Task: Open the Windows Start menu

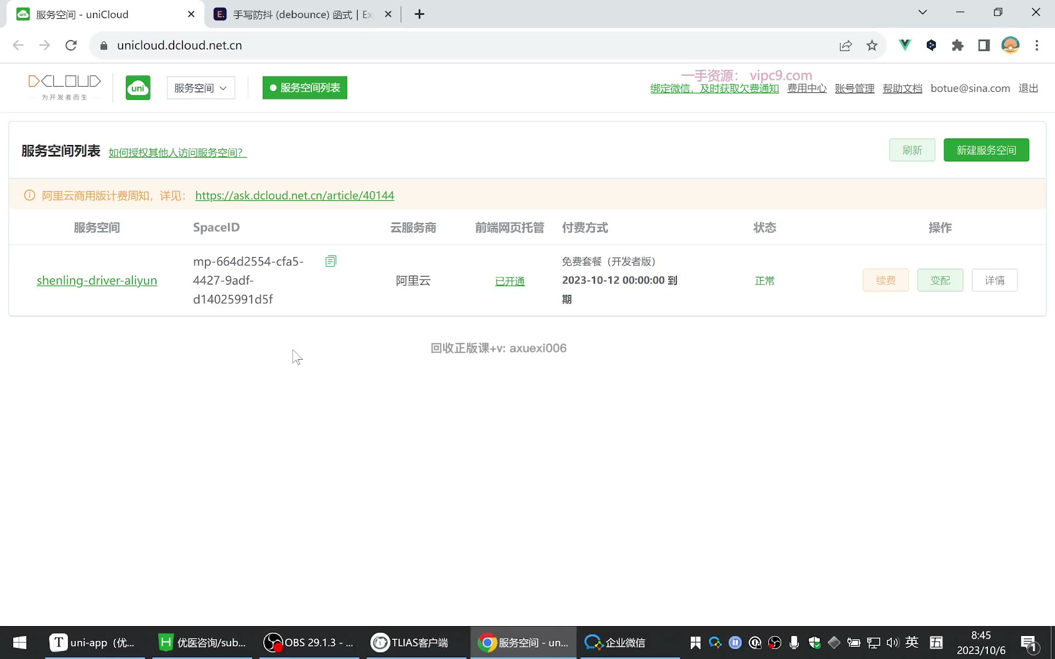Action: tap(20, 643)
